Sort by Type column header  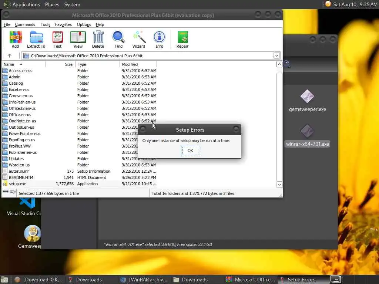[97, 64]
